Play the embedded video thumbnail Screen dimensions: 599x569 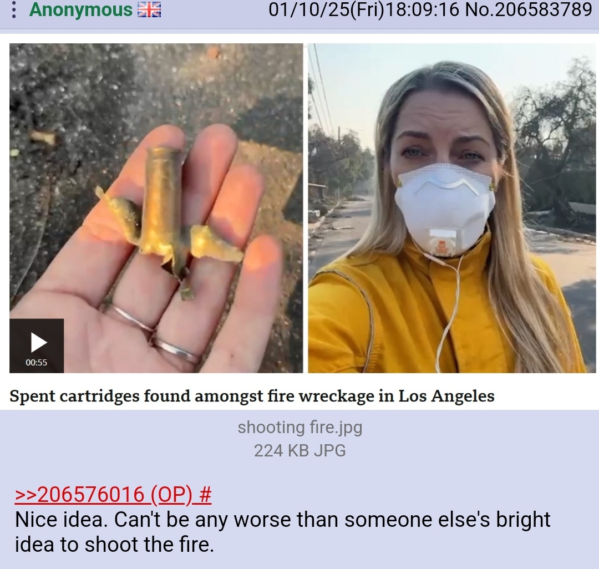click(39, 342)
